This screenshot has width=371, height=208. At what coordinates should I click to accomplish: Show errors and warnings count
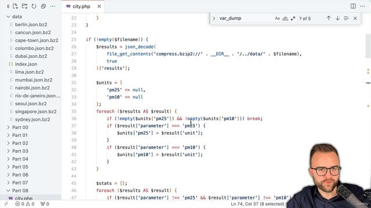(x=25, y=204)
